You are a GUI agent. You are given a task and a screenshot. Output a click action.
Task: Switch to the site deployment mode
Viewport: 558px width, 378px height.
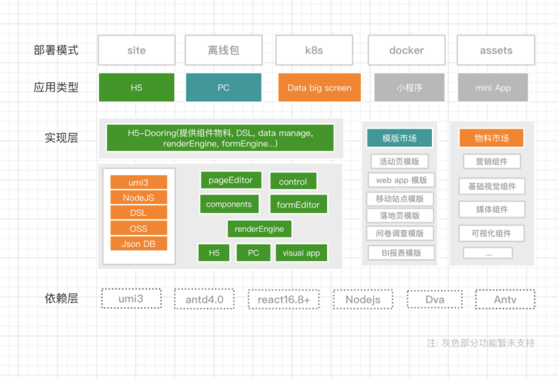[x=136, y=50]
